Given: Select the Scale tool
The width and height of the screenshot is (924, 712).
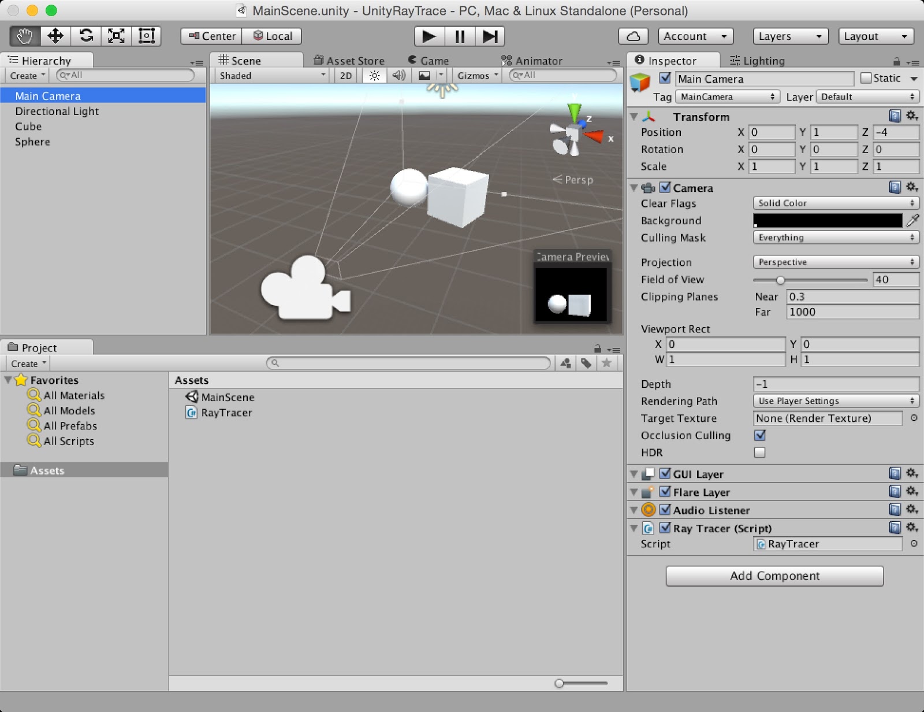Looking at the screenshot, I should coord(116,36).
